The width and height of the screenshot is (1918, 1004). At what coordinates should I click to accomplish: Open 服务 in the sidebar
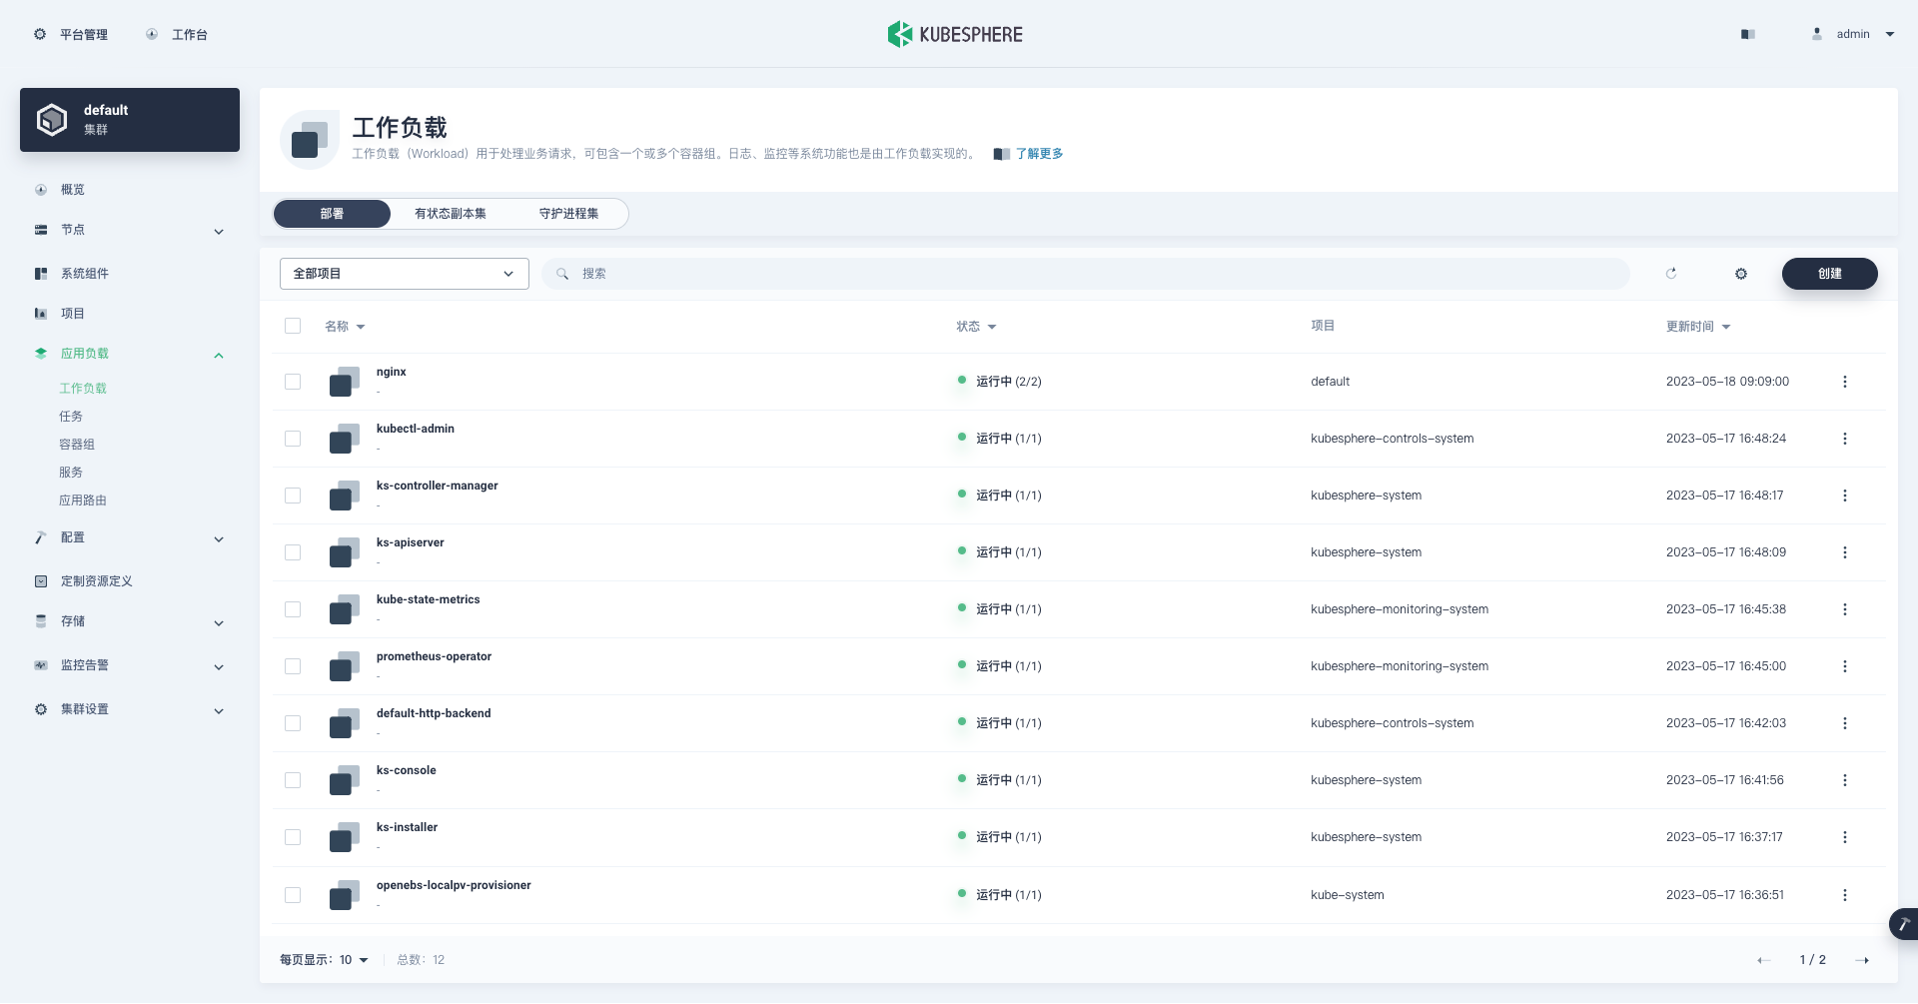coord(71,473)
